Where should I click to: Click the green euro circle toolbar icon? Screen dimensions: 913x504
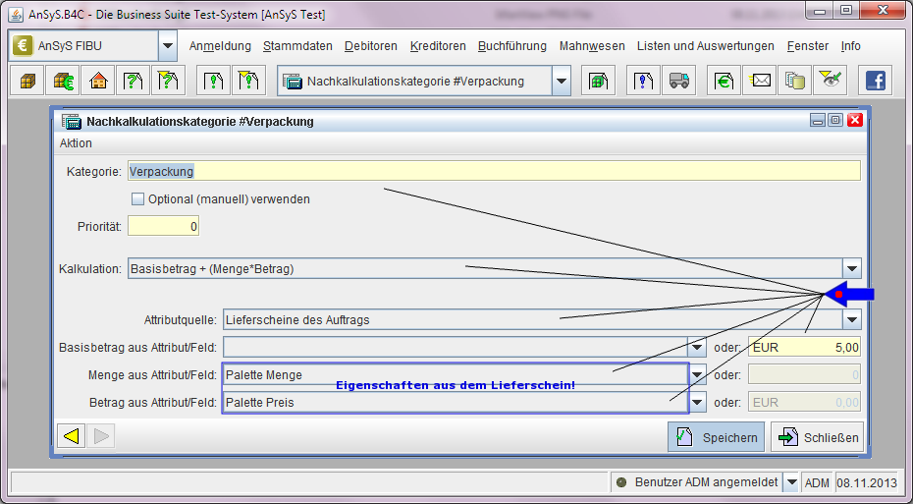[725, 81]
